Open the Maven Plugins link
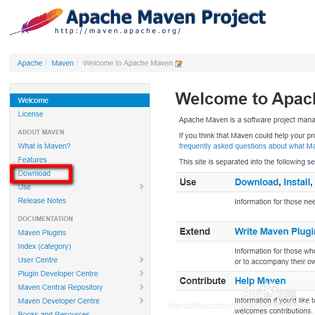The width and height of the screenshot is (315, 315). [42, 233]
